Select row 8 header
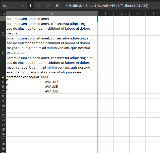Viewport: 160px width, 153px height. tap(3, 96)
